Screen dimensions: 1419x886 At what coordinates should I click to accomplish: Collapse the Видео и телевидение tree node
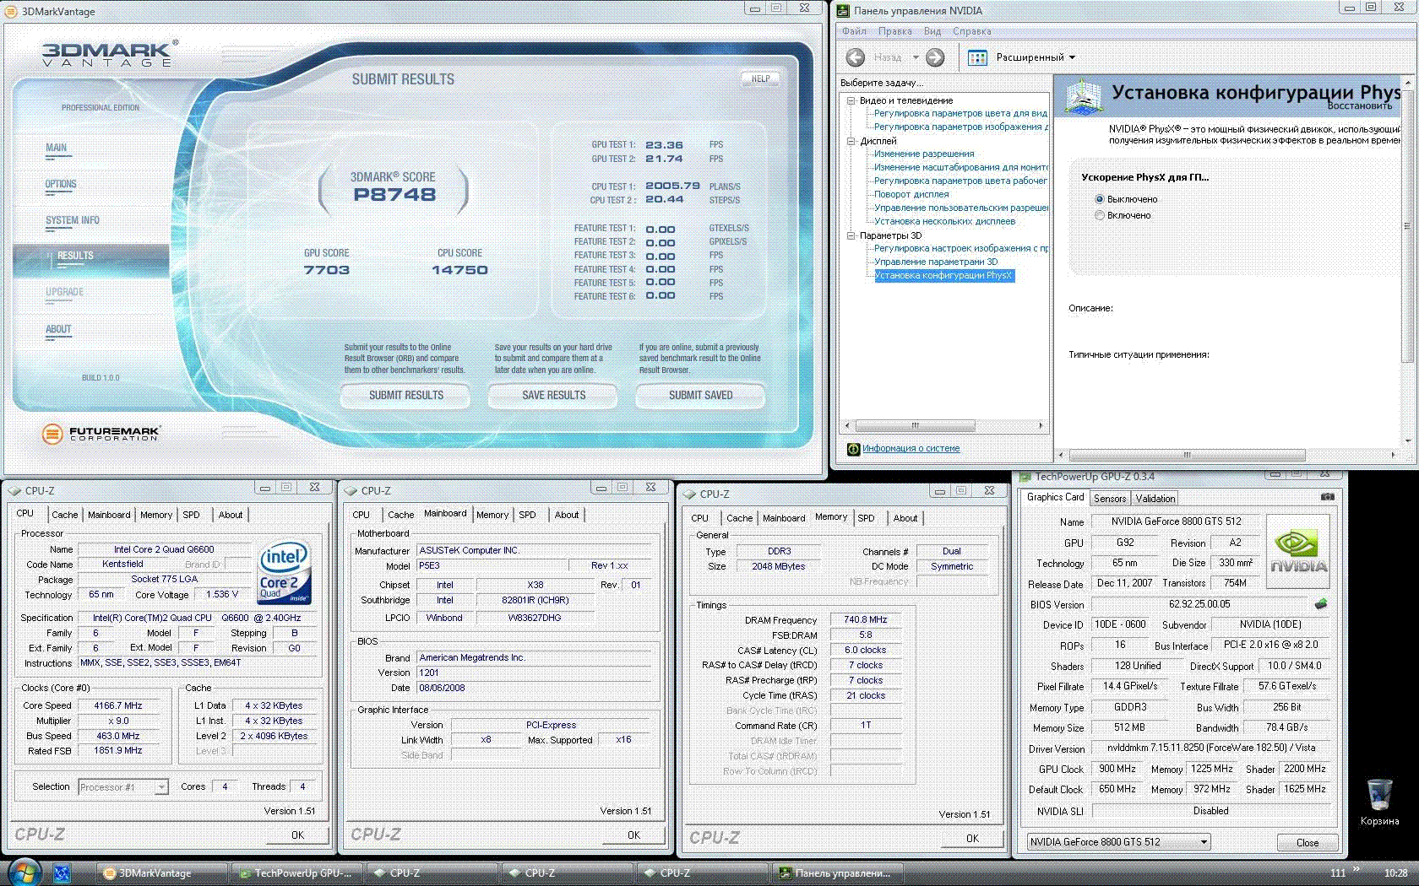851,100
